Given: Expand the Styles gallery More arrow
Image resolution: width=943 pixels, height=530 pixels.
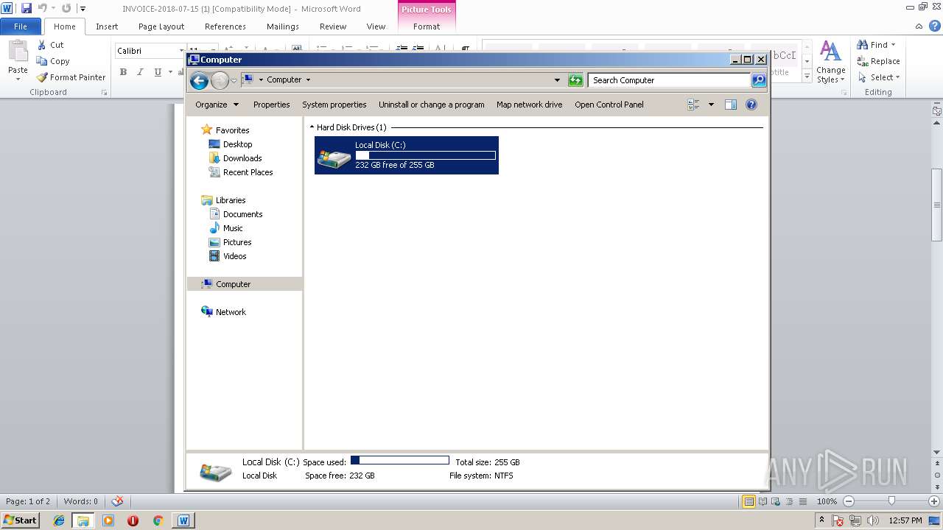Looking at the screenshot, I should [x=807, y=77].
